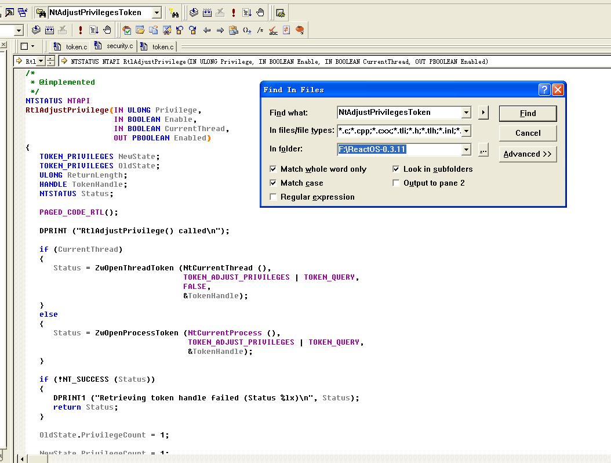Click the abc spell check icon
This screenshot has height=463, width=611.
click(x=273, y=30)
